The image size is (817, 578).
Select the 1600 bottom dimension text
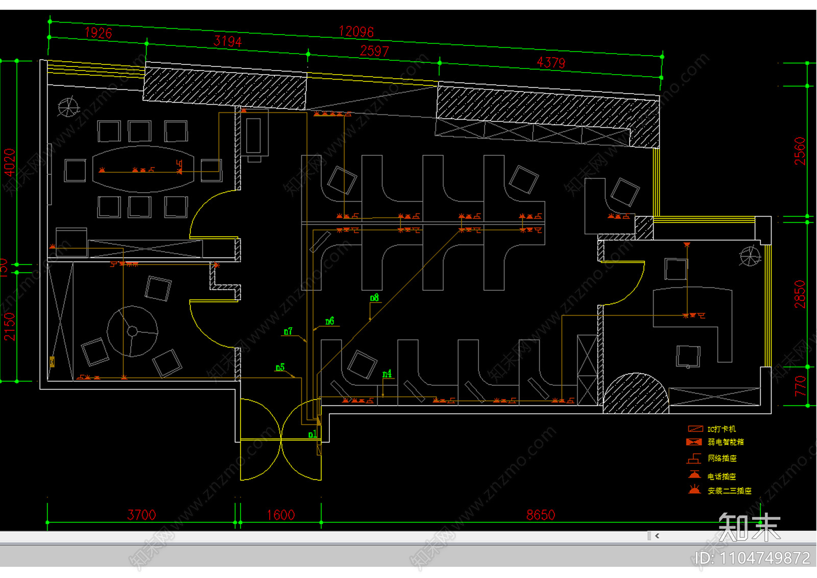[281, 515]
